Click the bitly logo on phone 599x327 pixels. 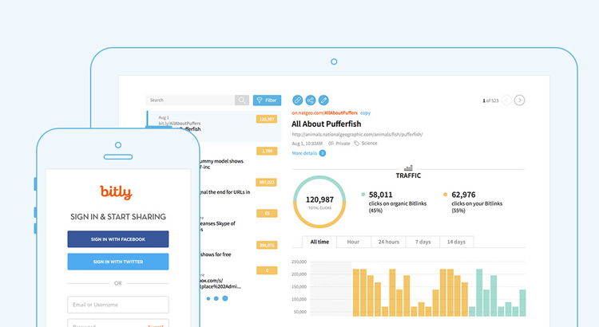[x=116, y=192]
